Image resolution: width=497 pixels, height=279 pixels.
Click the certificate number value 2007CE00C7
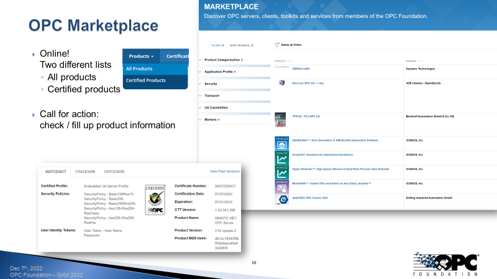[225, 187]
